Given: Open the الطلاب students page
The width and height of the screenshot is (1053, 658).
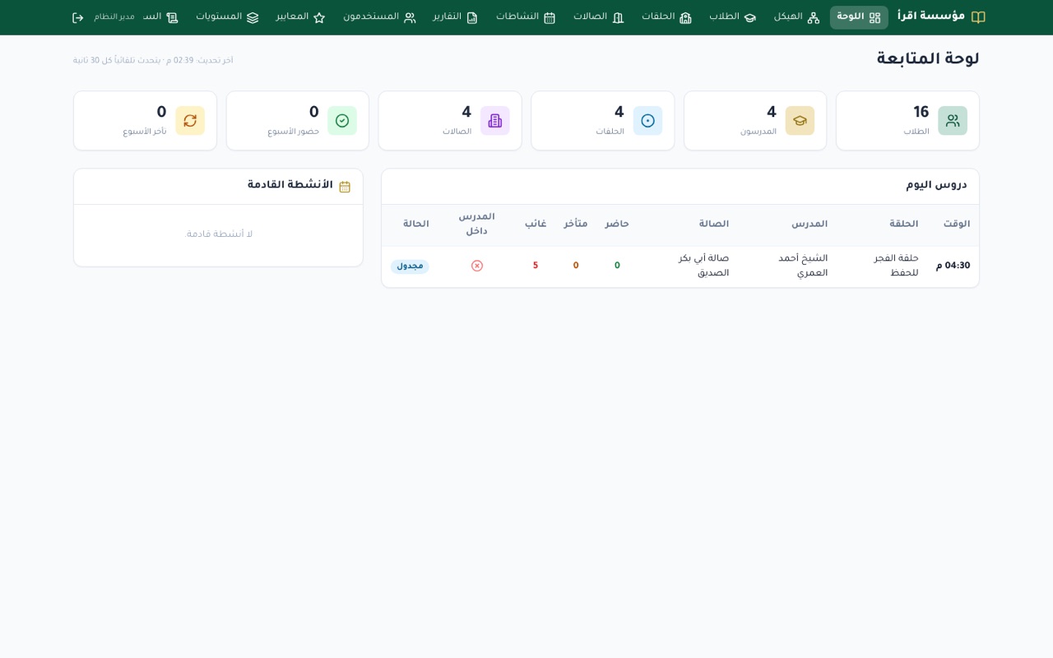Looking at the screenshot, I should point(732,17).
